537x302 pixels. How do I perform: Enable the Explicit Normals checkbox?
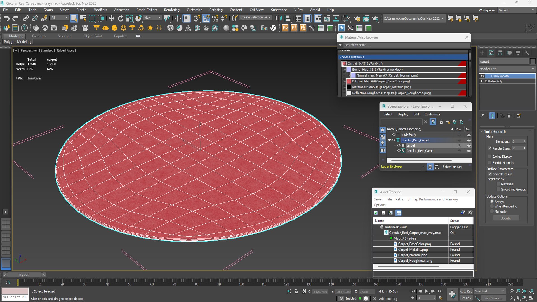pos(490,163)
